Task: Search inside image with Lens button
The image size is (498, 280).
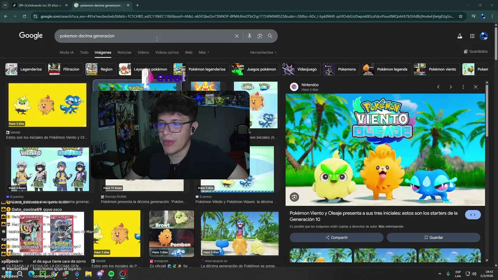Action: [x=295, y=197]
